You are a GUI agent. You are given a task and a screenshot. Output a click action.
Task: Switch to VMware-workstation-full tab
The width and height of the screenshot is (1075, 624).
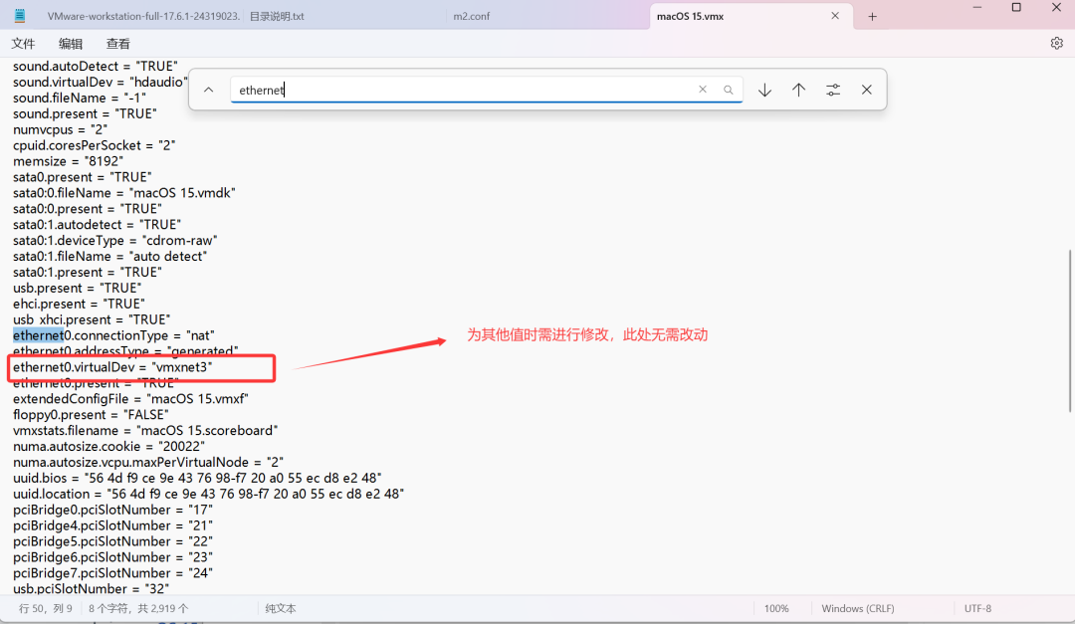click(143, 16)
